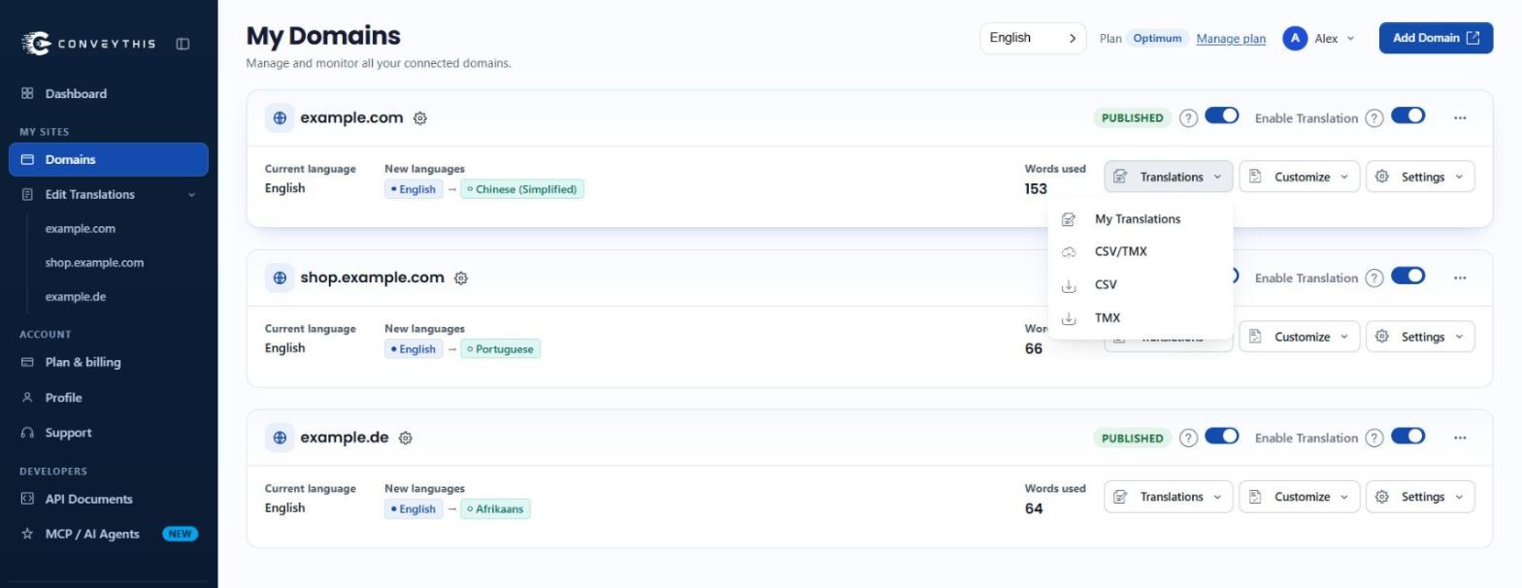
Task: Open Translations dropdown for example.de
Action: coord(1169,497)
